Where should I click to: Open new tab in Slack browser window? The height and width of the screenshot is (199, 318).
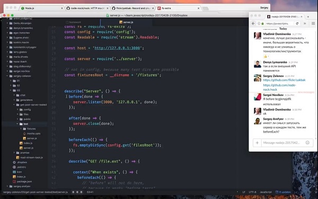[308, 17]
